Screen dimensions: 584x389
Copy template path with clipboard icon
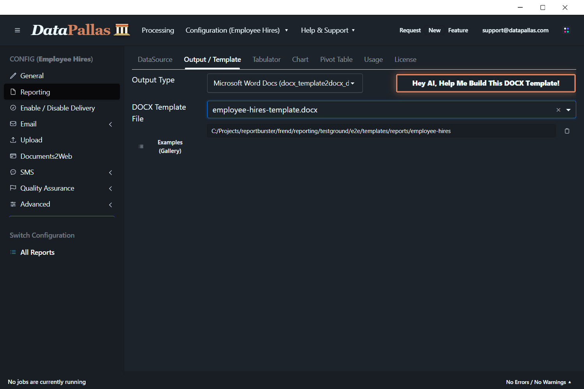coord(567,131)
